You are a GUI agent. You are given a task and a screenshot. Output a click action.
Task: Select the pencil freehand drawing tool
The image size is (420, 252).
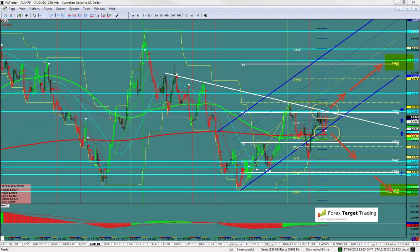pos(117,16)
